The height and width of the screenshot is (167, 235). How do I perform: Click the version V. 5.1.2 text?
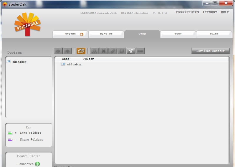(x=160, y=13)
